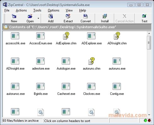154x125 pixels.
Task: Click the Add files toolbar icon
Action: click(x=51, y=16)
